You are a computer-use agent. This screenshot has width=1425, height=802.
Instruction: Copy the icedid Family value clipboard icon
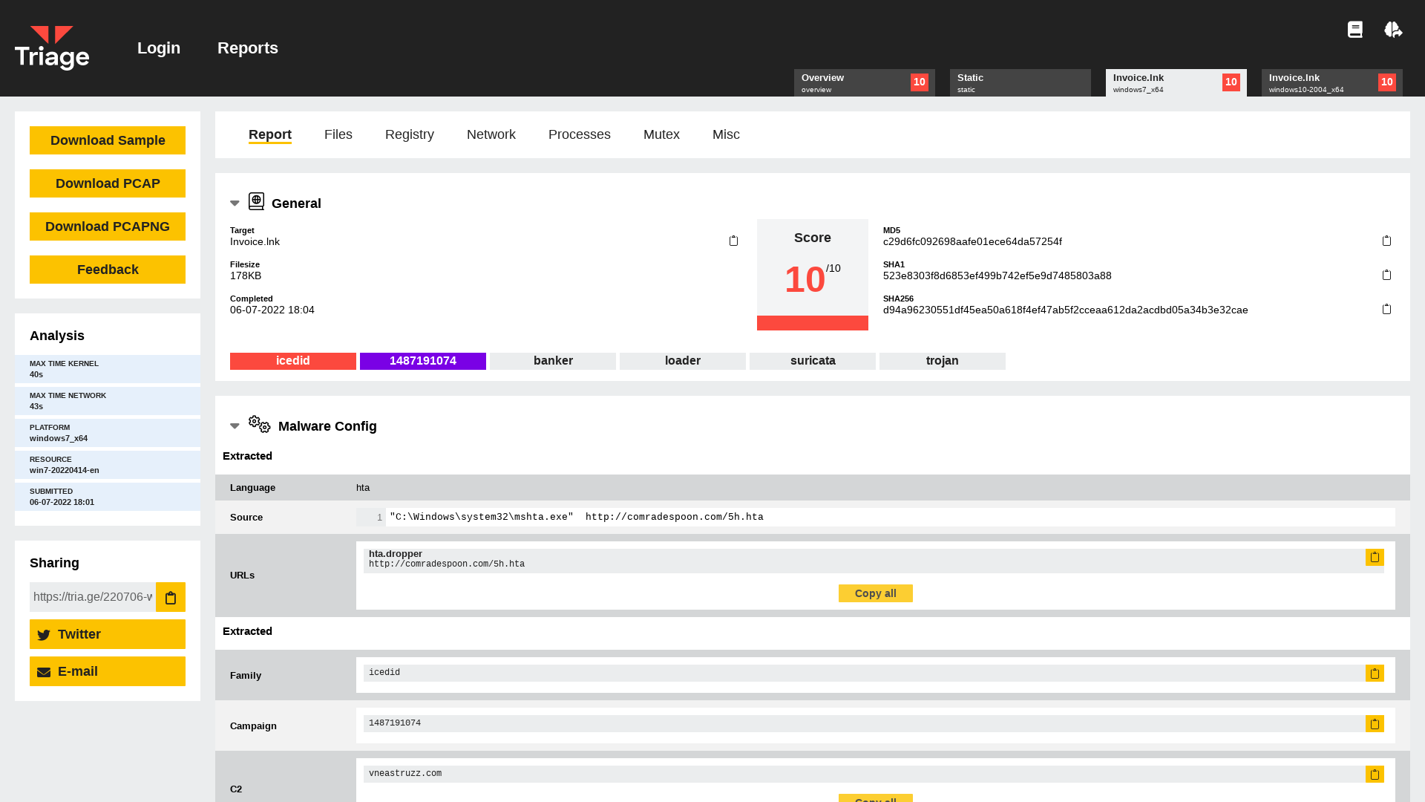coord(1375,673)
